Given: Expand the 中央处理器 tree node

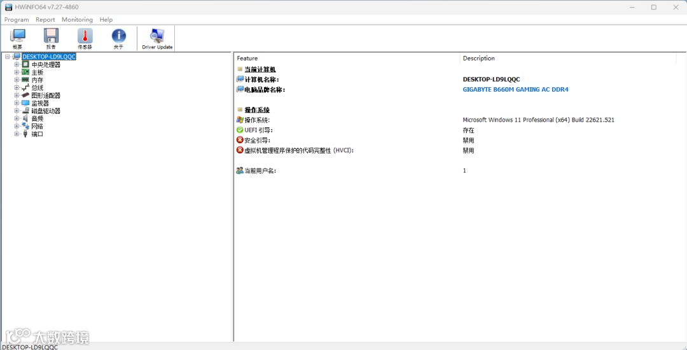Looking at the screenshot, I should [17, 64].
